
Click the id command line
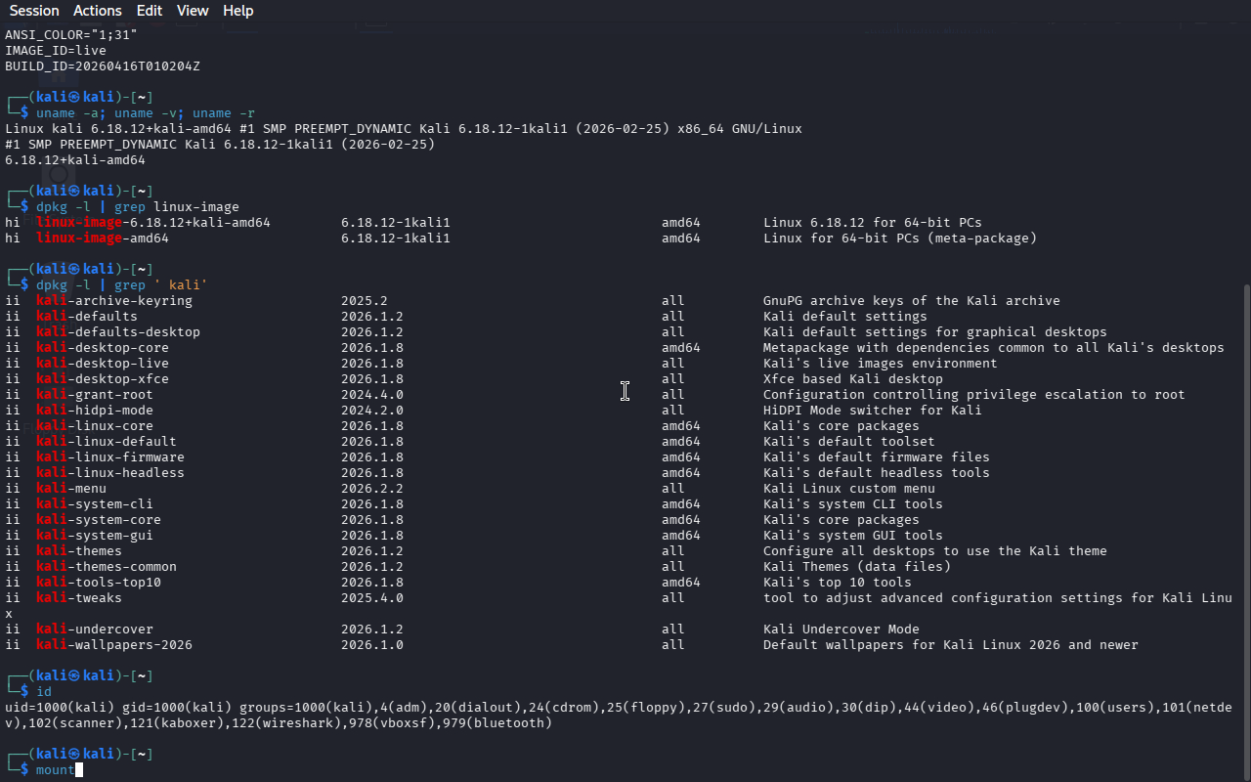[x=44, y=692]
